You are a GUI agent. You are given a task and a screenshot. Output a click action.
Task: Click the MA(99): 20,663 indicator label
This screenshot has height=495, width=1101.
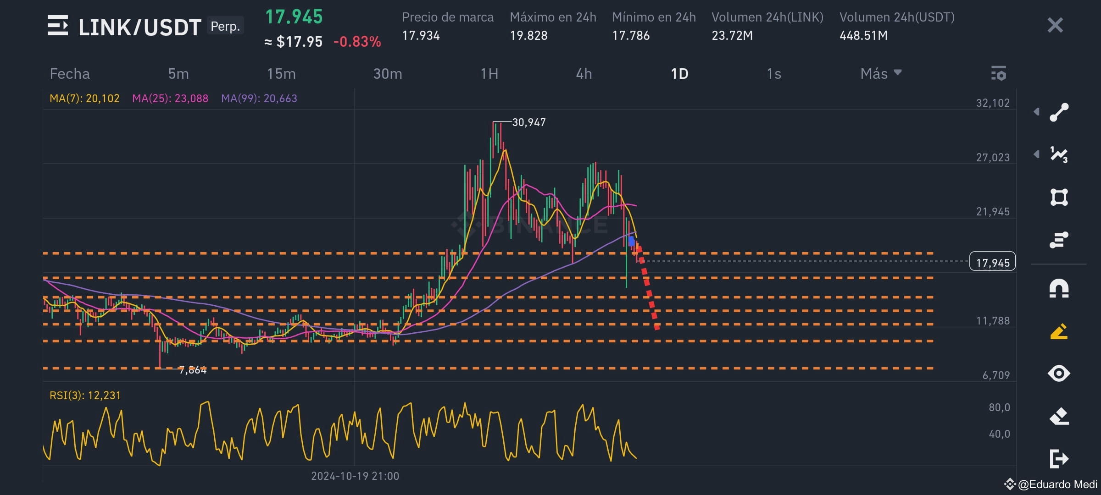[x=259, y=99]
